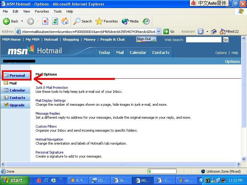This screenshot has height=185, width=247.
Task: Open Custom Filters link
Action: click(46, 126)
